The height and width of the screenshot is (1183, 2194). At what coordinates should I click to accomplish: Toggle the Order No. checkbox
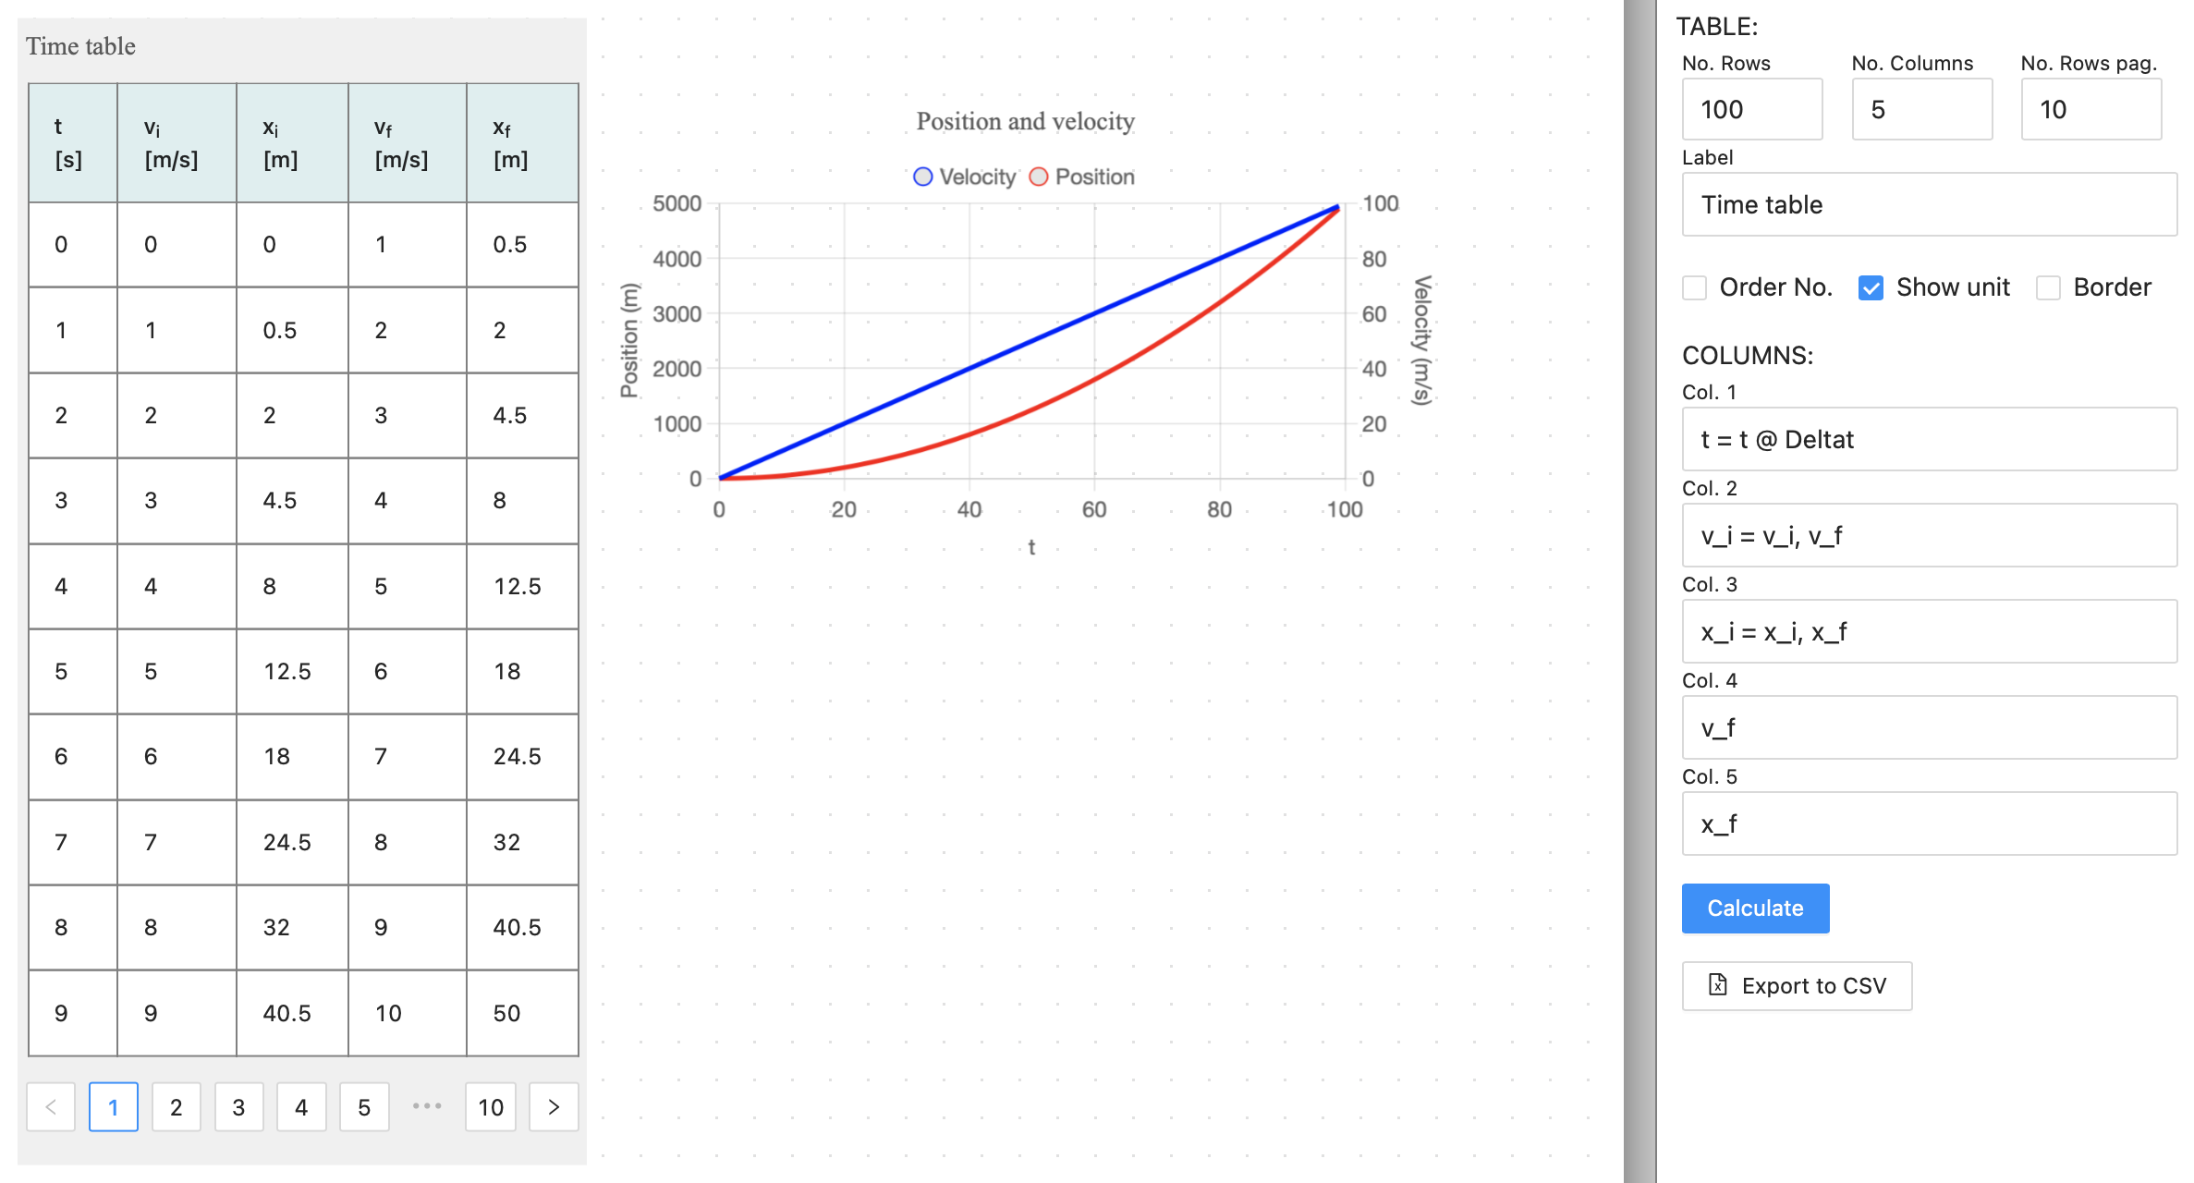coord(1694,287)
